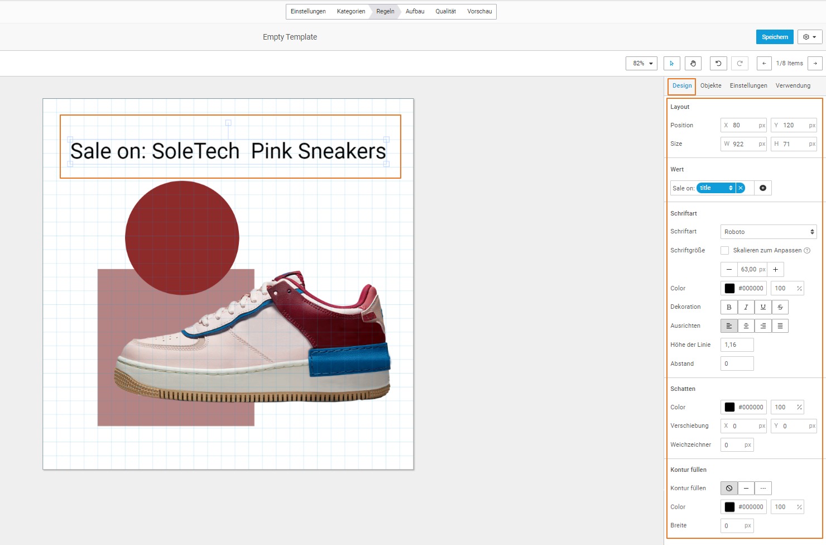The width and height of the screenshot is (826, 545).
Task: Open the Einstellungen step in top navigation
Action: tap(308, 11)
